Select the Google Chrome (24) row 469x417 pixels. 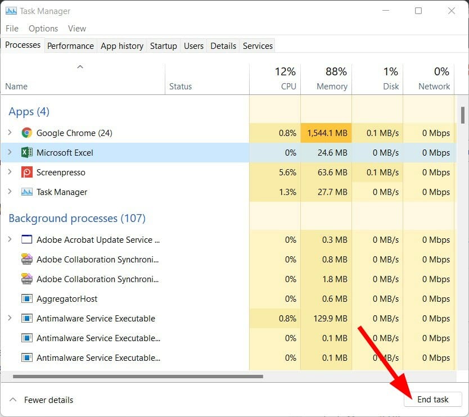[229, 133]
